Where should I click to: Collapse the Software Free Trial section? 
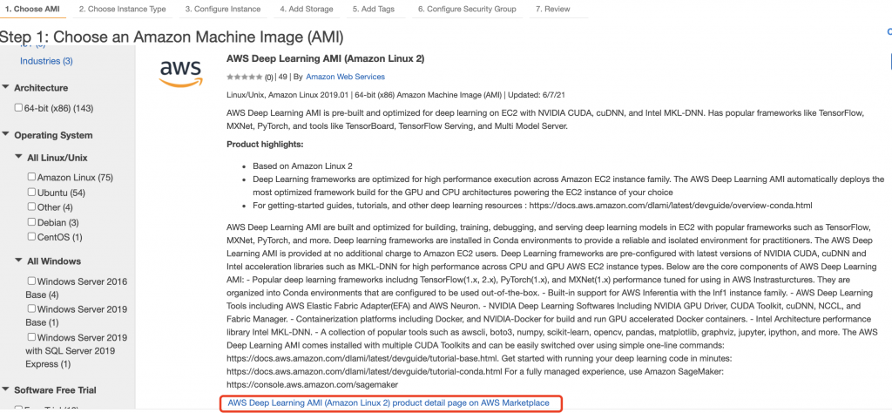click(x=6, y=389)
